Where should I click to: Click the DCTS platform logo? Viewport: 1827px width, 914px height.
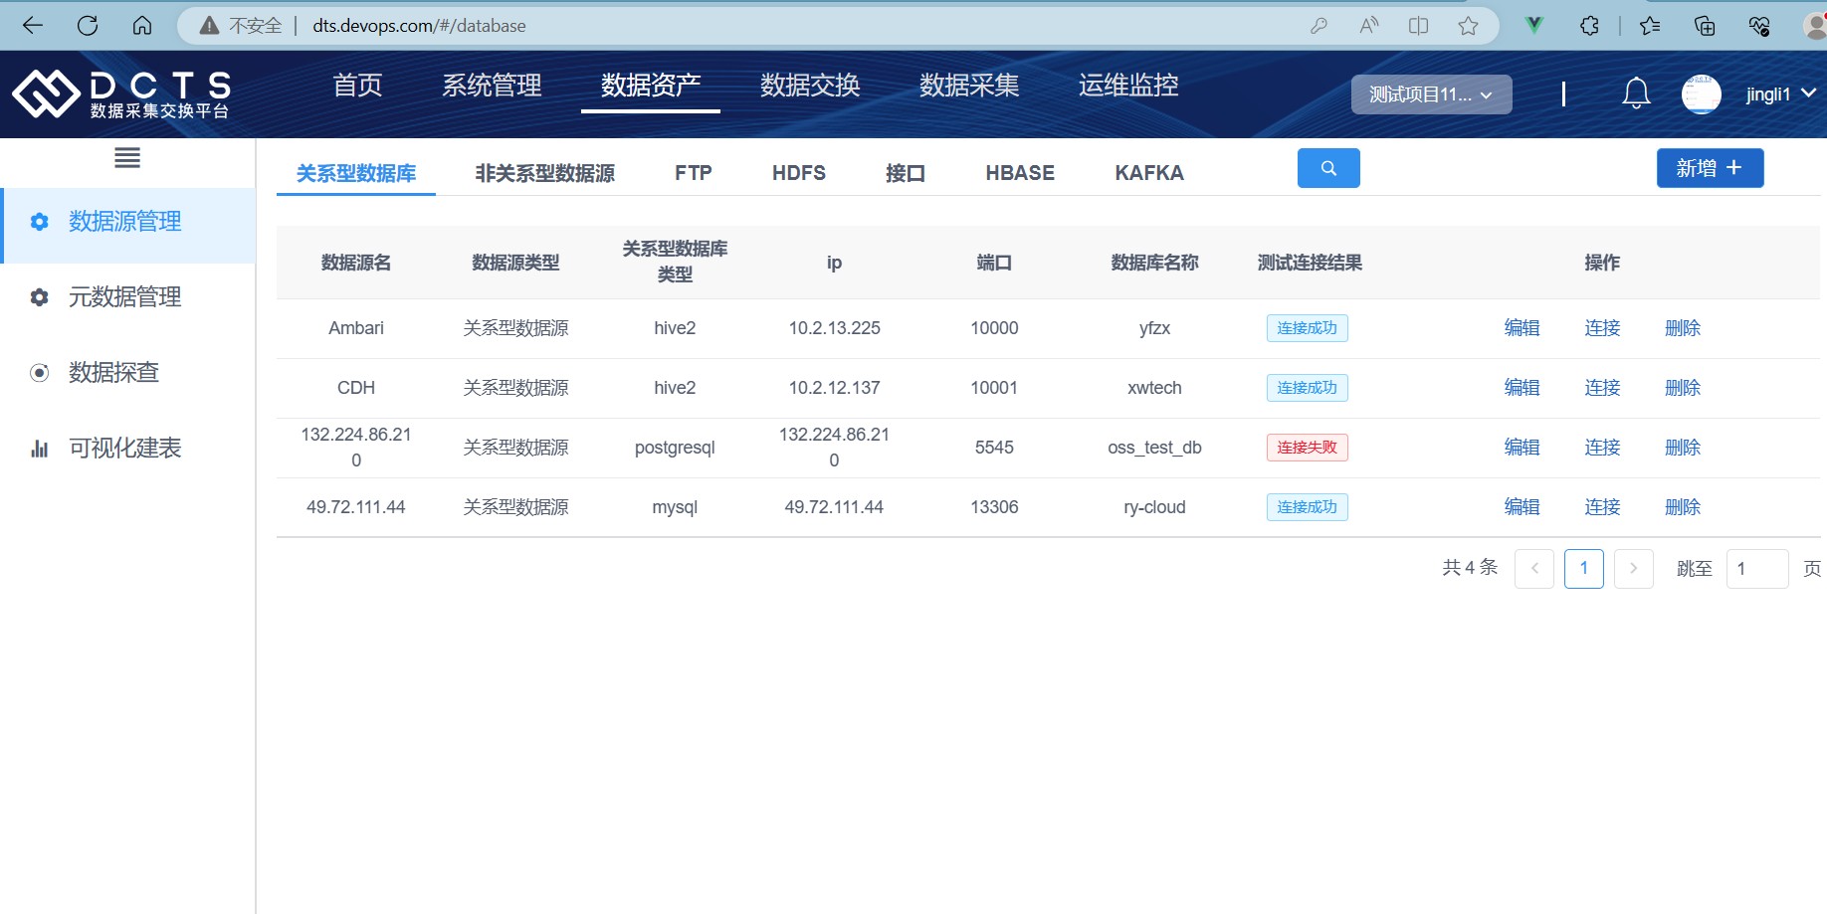121,94
